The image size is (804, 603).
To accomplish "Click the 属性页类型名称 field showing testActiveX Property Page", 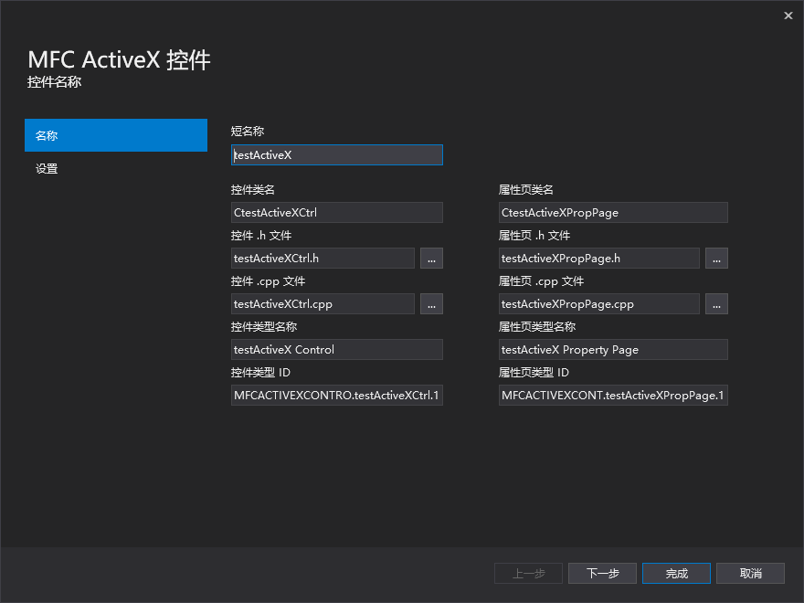I will pyautogui.click(x=612, y=349).
